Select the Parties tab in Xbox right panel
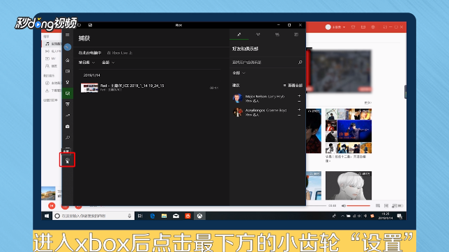This screenshot has width=449, height=252. (x=258, y=35)
